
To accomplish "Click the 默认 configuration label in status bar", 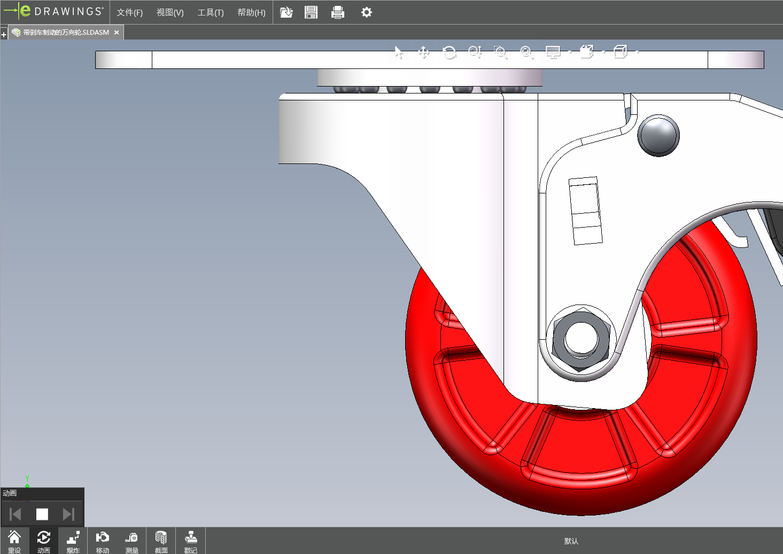I will click(x=571, y=541).
